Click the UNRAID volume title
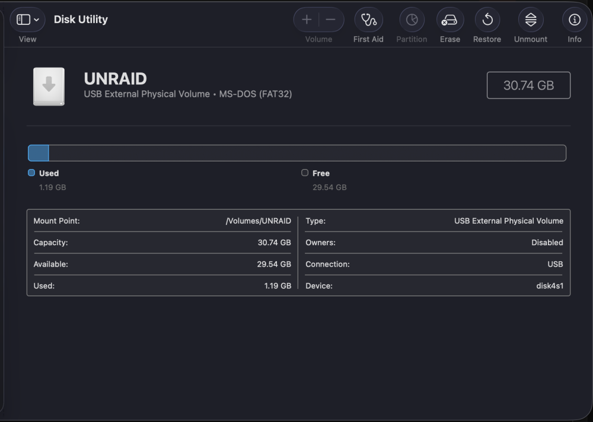 [116, 79]
